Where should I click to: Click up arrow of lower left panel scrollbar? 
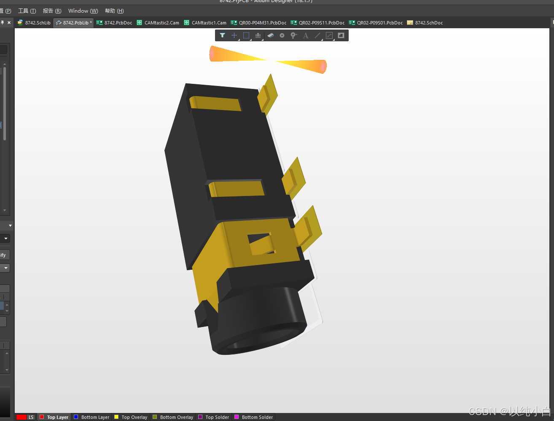point(7,353)
